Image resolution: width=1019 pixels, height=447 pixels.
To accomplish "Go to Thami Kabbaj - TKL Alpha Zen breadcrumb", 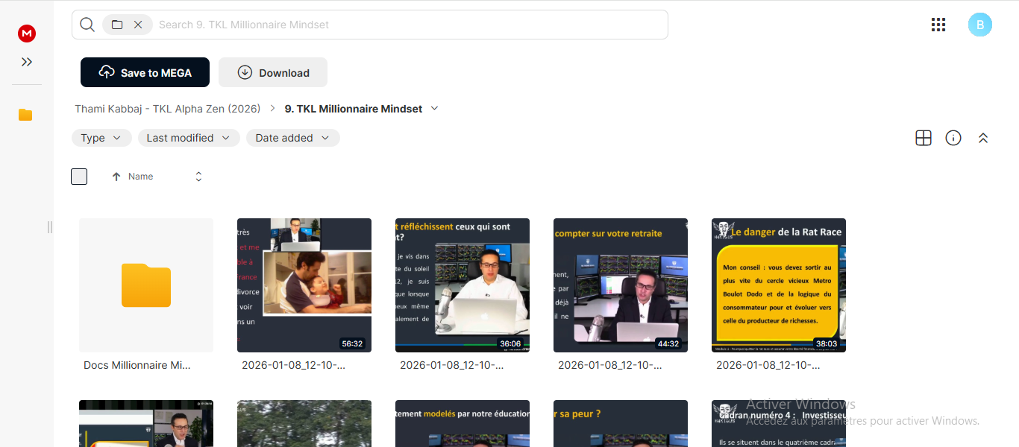I will click(168, 109).
